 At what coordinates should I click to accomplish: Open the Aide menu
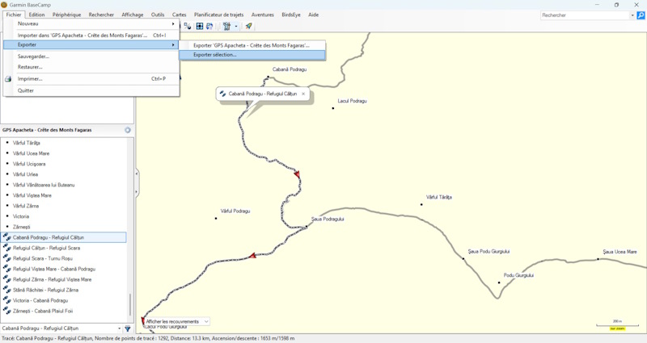(x=313, y=15)
